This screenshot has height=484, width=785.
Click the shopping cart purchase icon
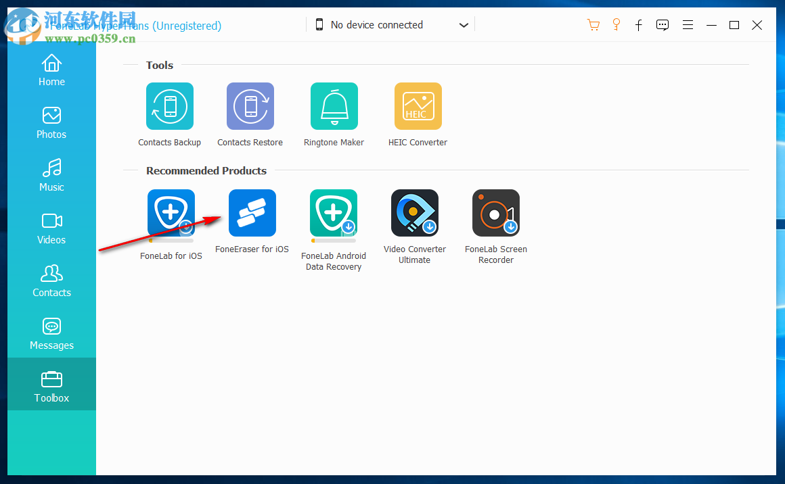[593, 24]
